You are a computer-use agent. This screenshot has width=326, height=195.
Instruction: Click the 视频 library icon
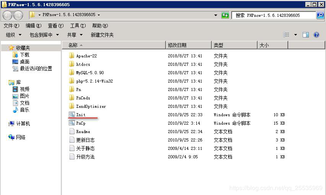pyautogui.click(x=15, y=89)
